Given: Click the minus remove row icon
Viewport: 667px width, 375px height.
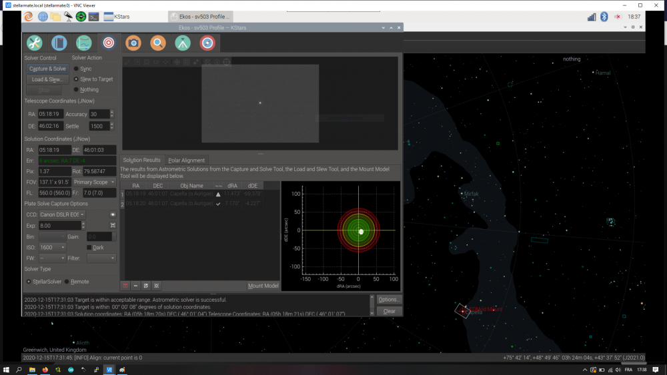Looking at the screenshot, I should (x=135, y=286).
